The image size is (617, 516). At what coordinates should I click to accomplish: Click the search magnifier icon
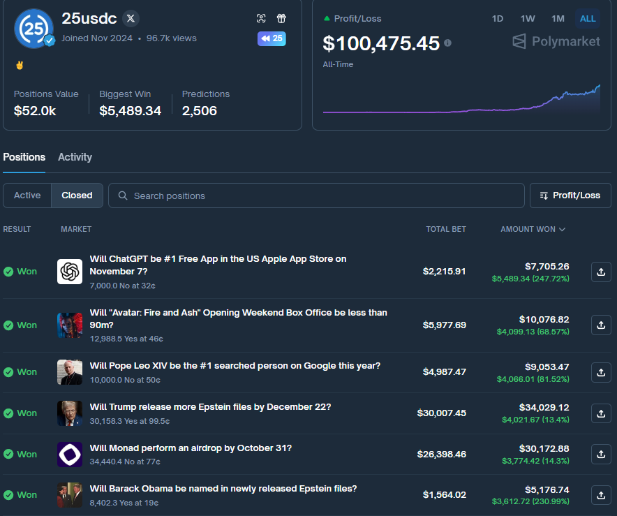[x=123, y=196]
